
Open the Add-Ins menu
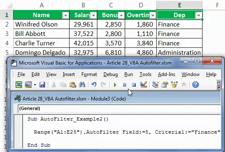pos(166,74)
